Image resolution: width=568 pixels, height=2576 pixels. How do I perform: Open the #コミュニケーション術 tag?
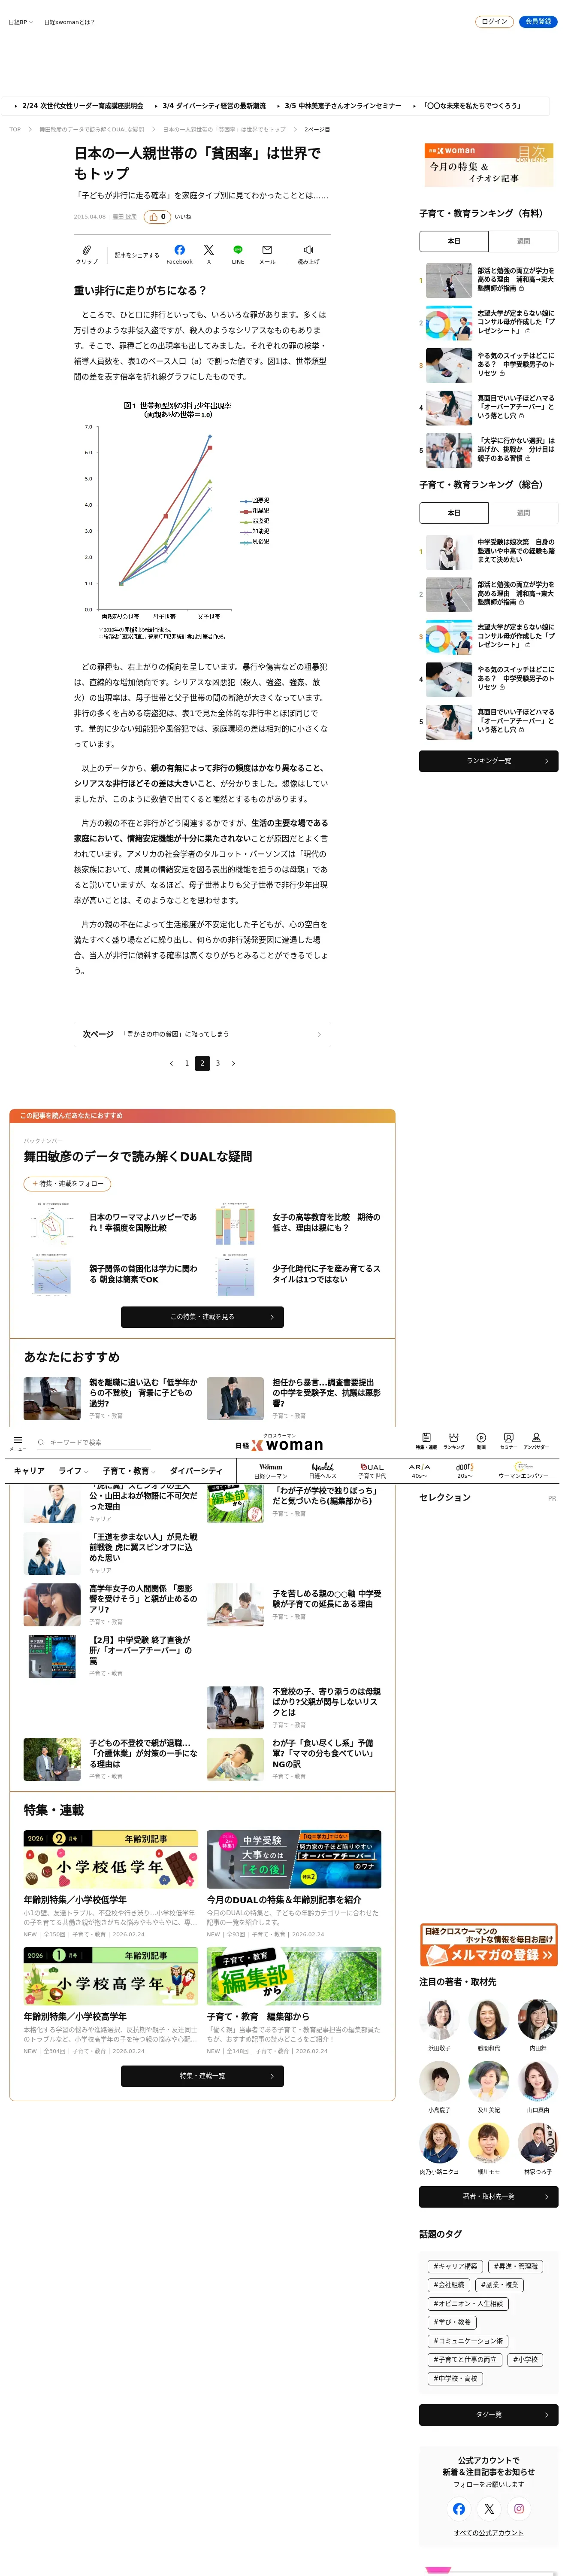(468, 2341)
